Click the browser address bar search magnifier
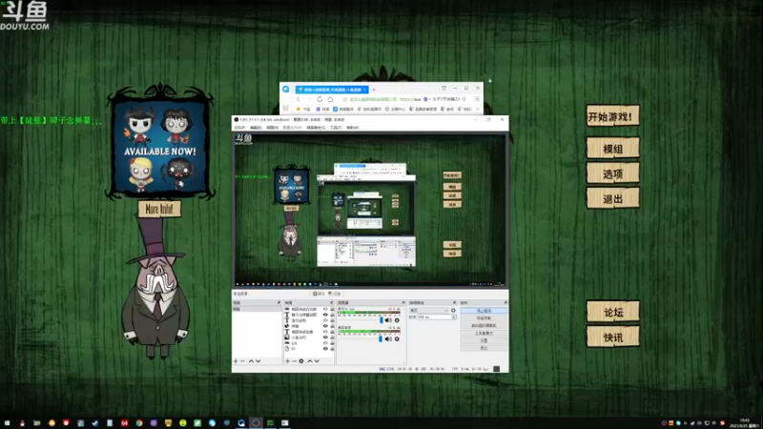This screenshot has height=429, width=763. [x=464, y=99]
